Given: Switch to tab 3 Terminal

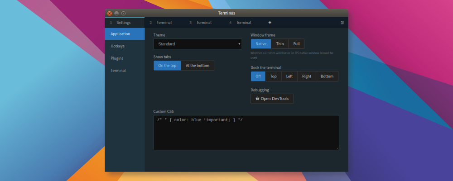Looking at the screenshot, I should tap(205, 23).
